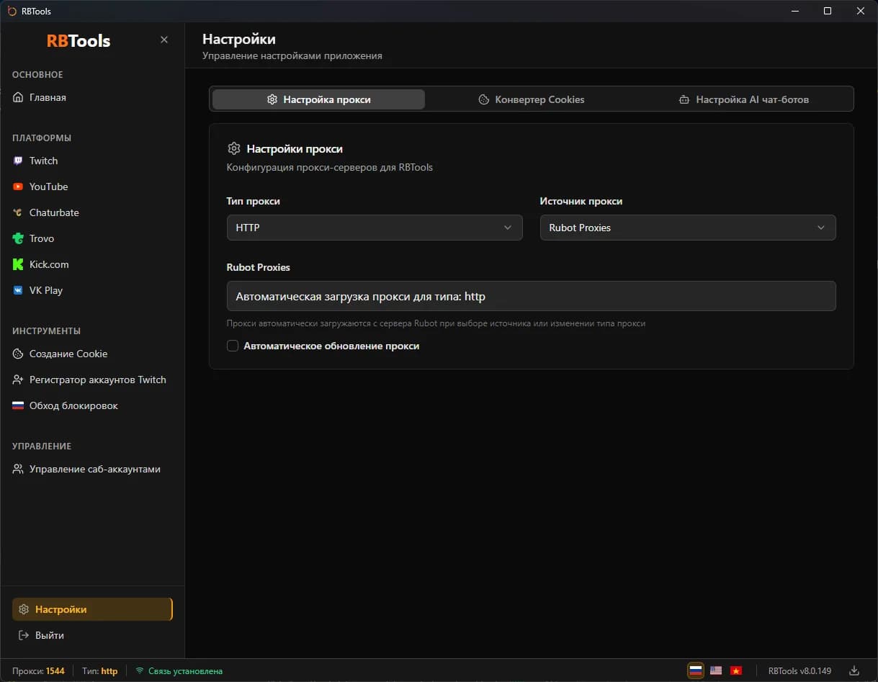The height and width of the screenshot is (682, 878).
Task: Open the Kick.com section
Action: coord(92,264)
